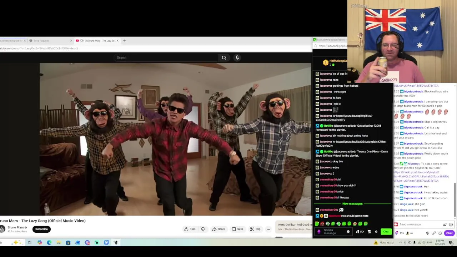Open Twitch moderation shield icon
The image size is (457, 257).
428,233
